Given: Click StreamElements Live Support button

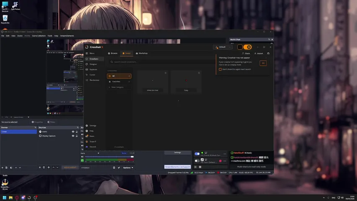Looking at the screenshot, I should [x=177, y=167].
